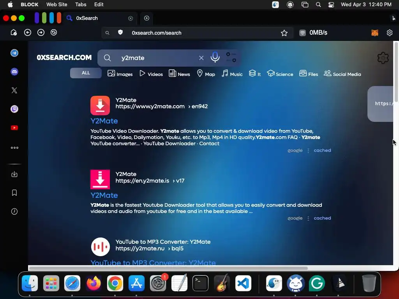Screen dimensions: 399x299
Task: Click the magnifier icon in search box
Action: point(108,58)
